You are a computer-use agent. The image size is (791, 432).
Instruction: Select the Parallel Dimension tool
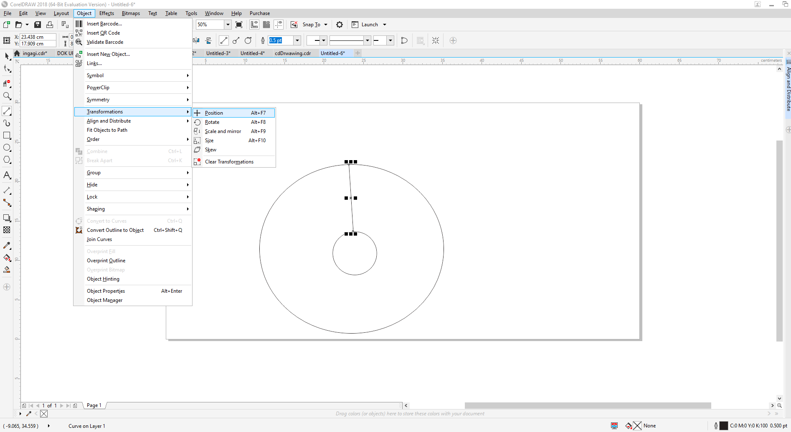(7, 191)
